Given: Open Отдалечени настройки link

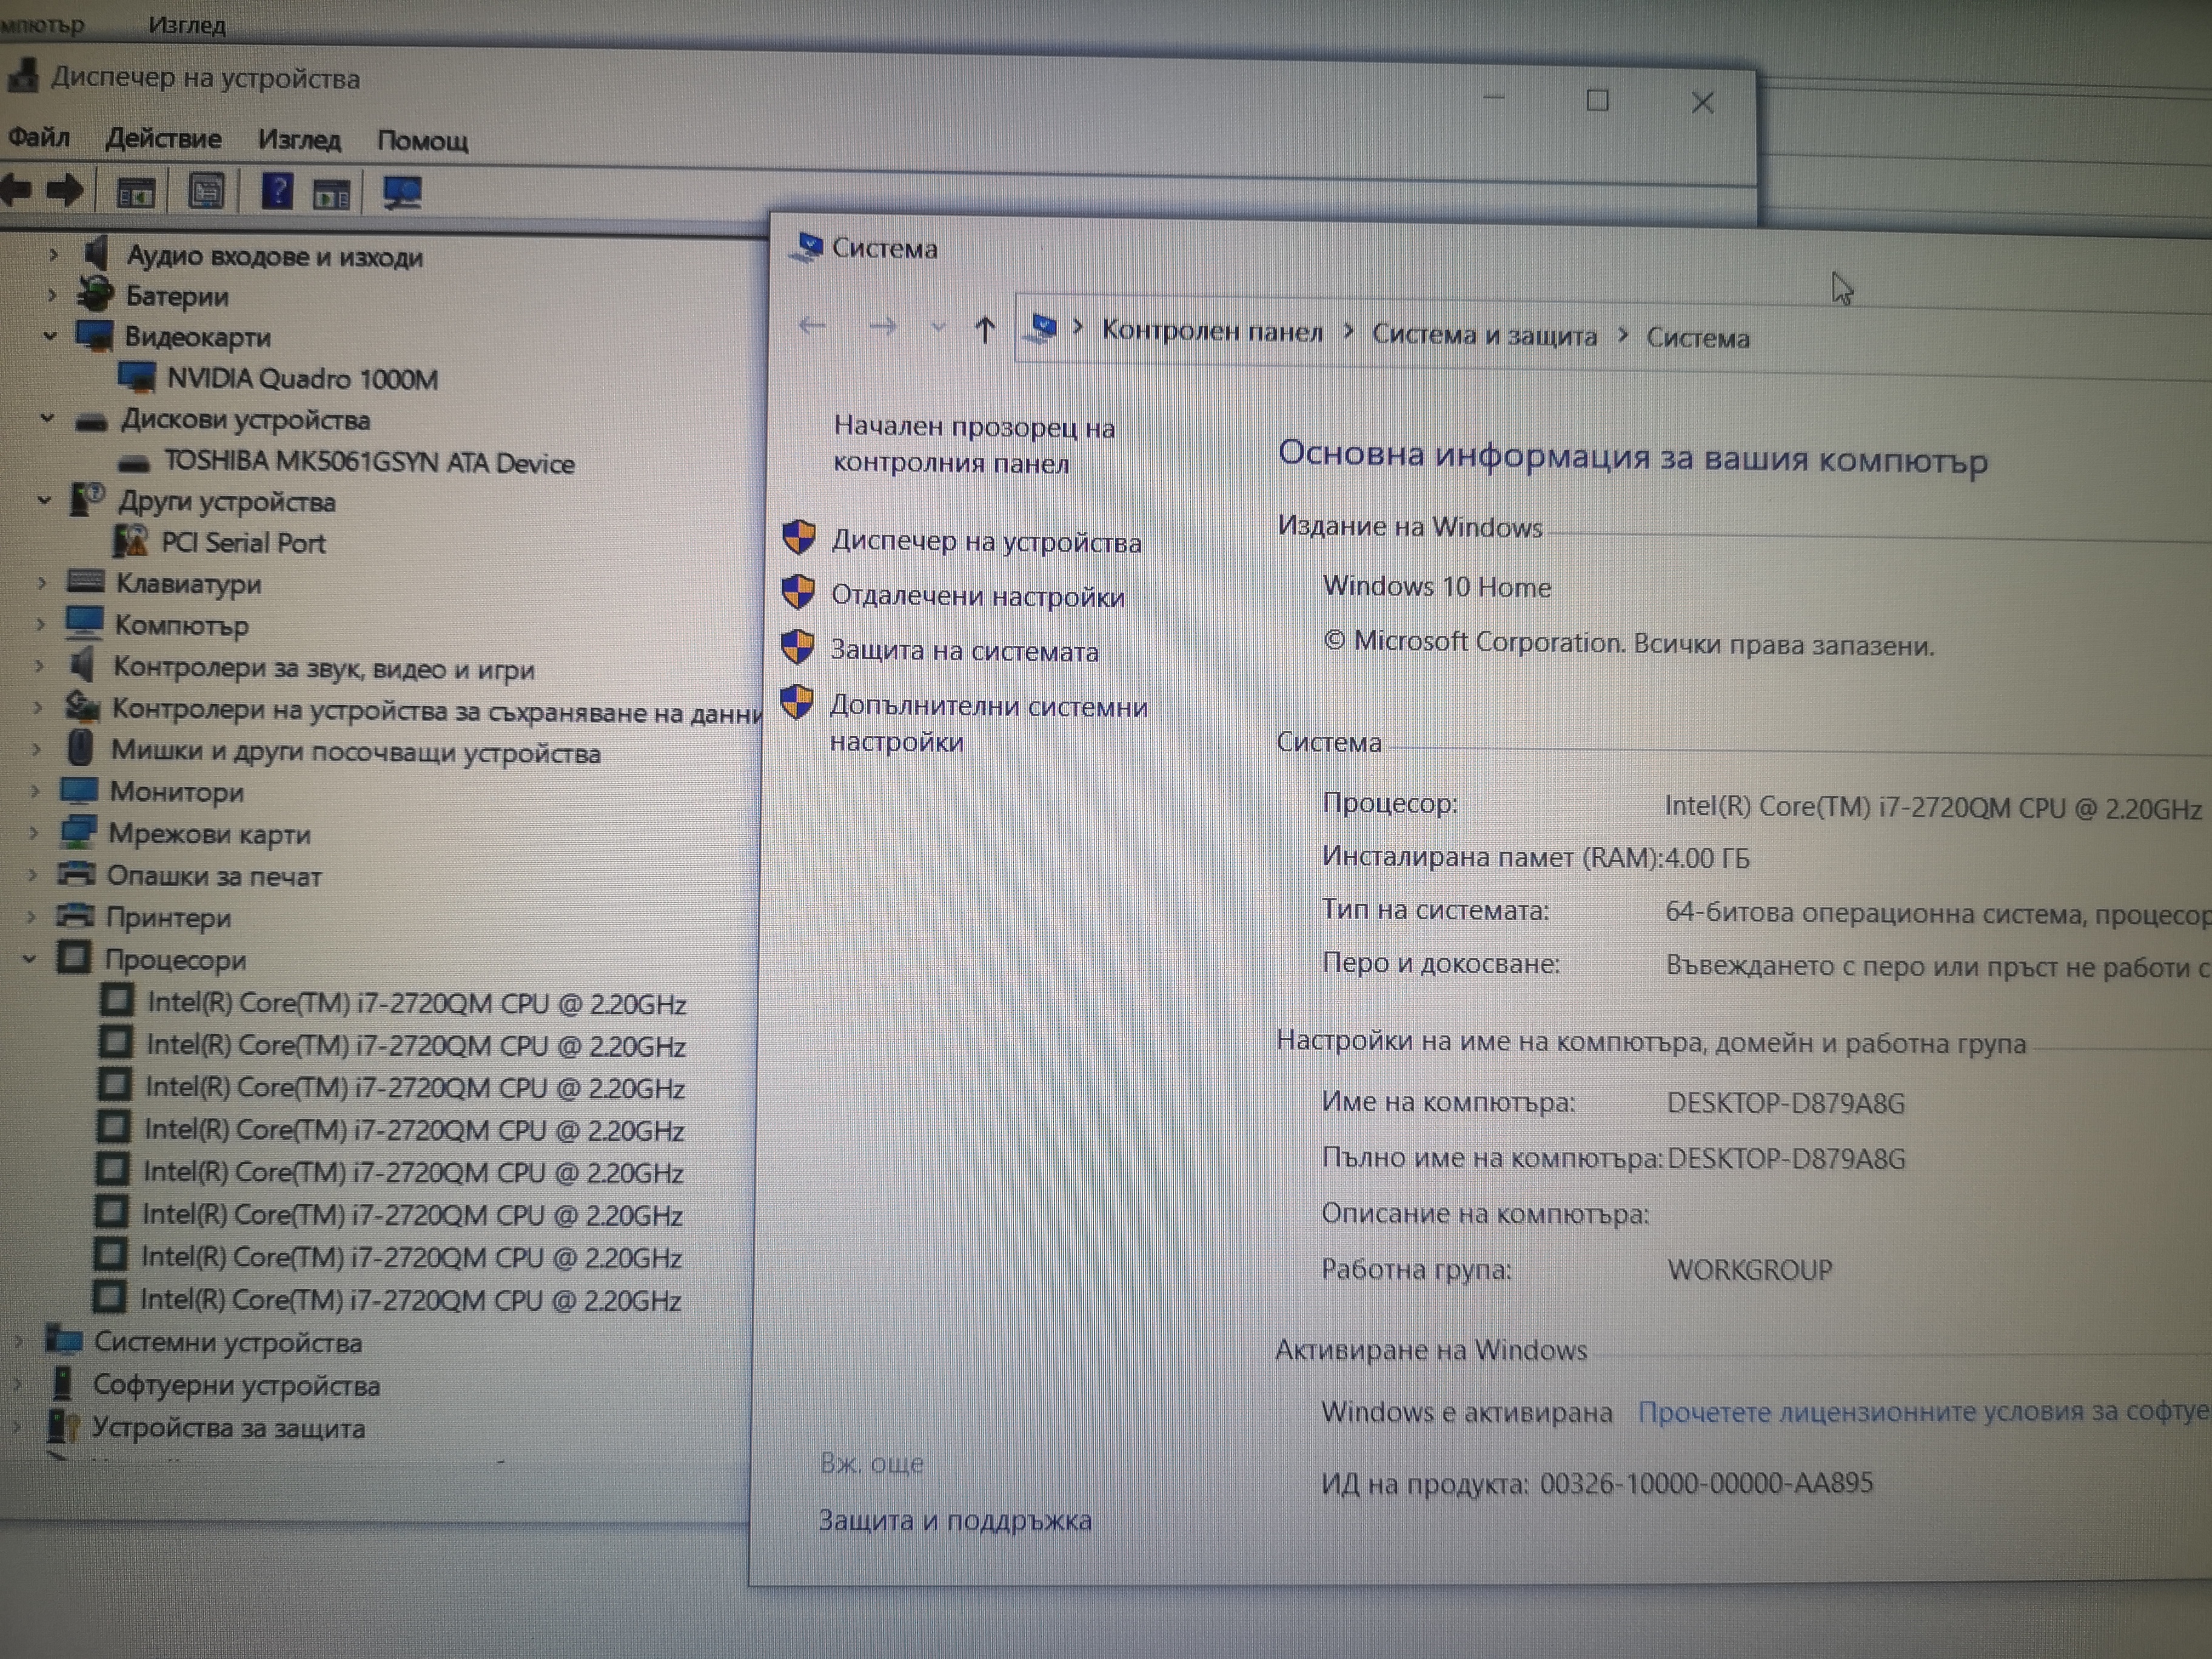Looking at the screenshot, I should [978, 596].
